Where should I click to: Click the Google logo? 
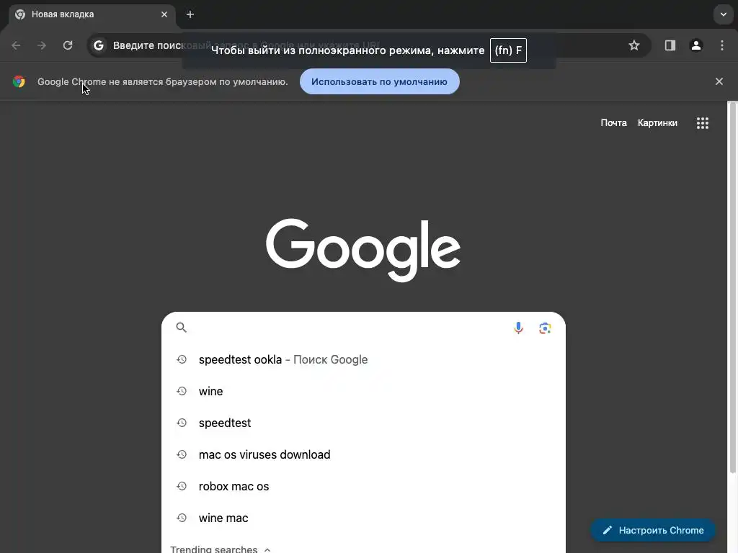[x=363, y=250]
